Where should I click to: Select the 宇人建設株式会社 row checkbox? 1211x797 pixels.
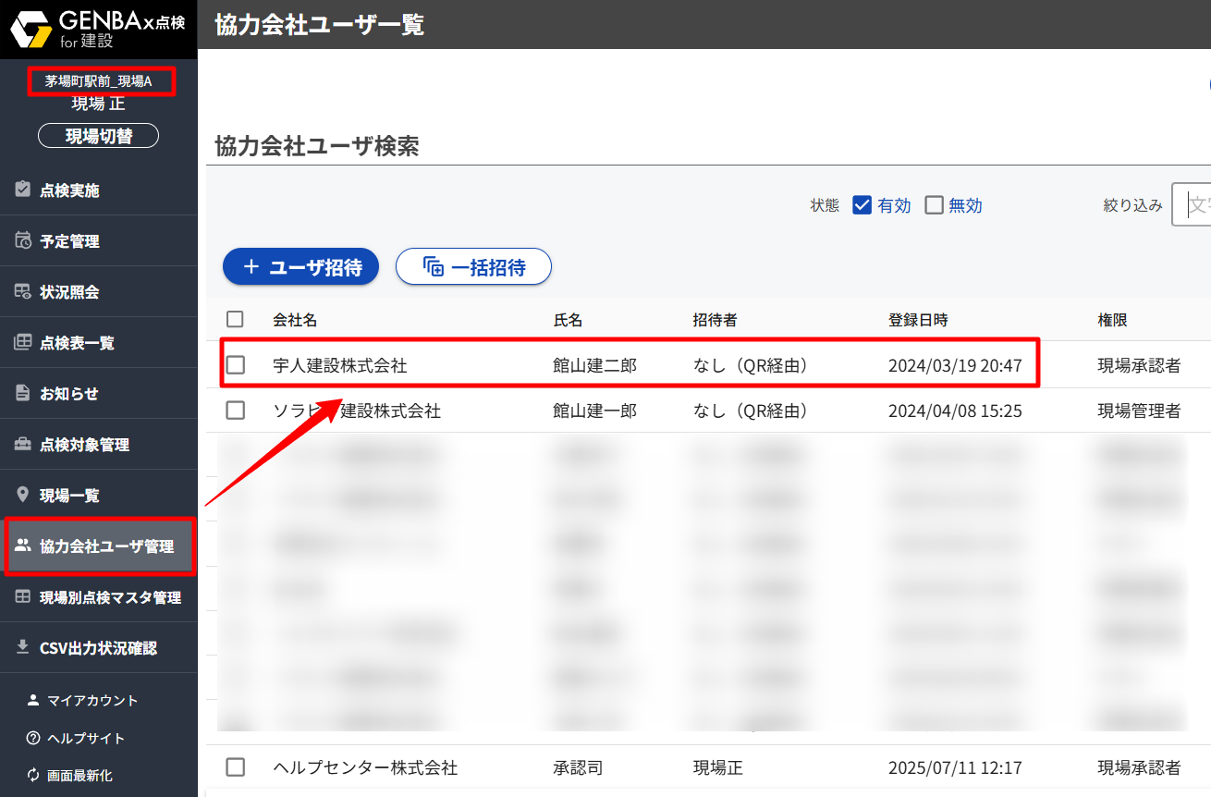[x=236, y=365]
